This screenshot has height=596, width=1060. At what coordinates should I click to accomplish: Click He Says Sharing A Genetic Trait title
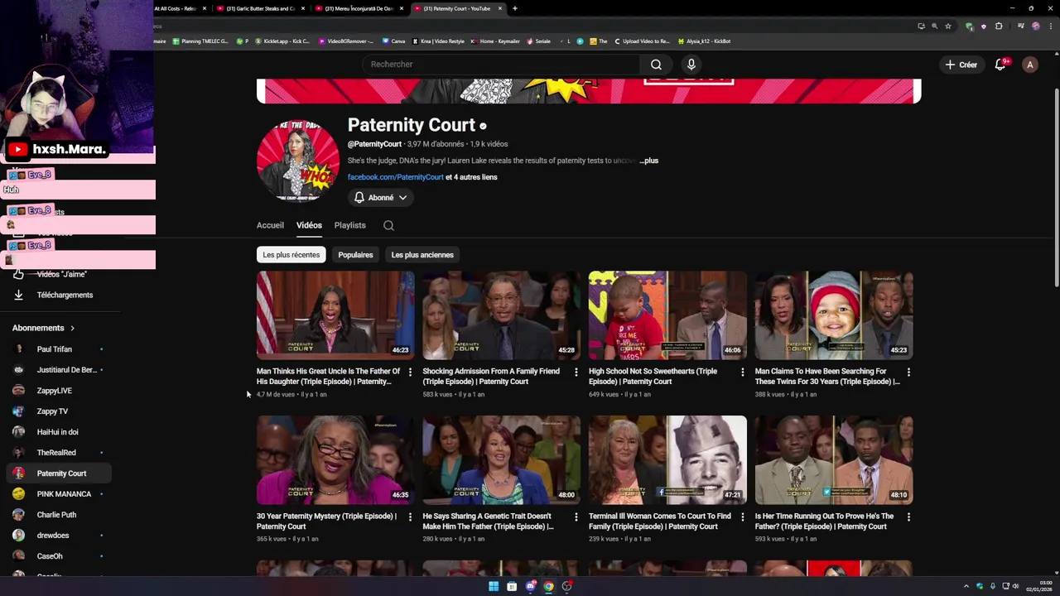point(488,521)
